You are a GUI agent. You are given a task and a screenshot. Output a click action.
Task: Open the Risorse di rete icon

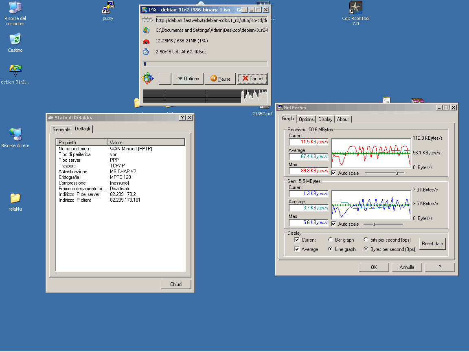click(15, 134)
